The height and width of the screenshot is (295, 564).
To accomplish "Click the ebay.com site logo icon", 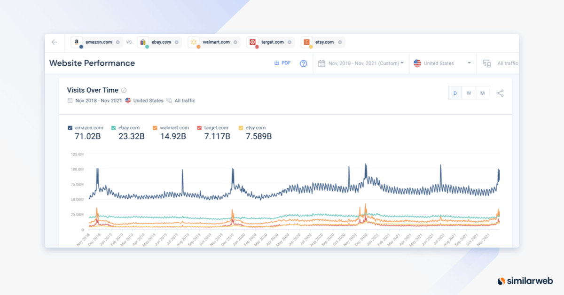I will (143, 42).
